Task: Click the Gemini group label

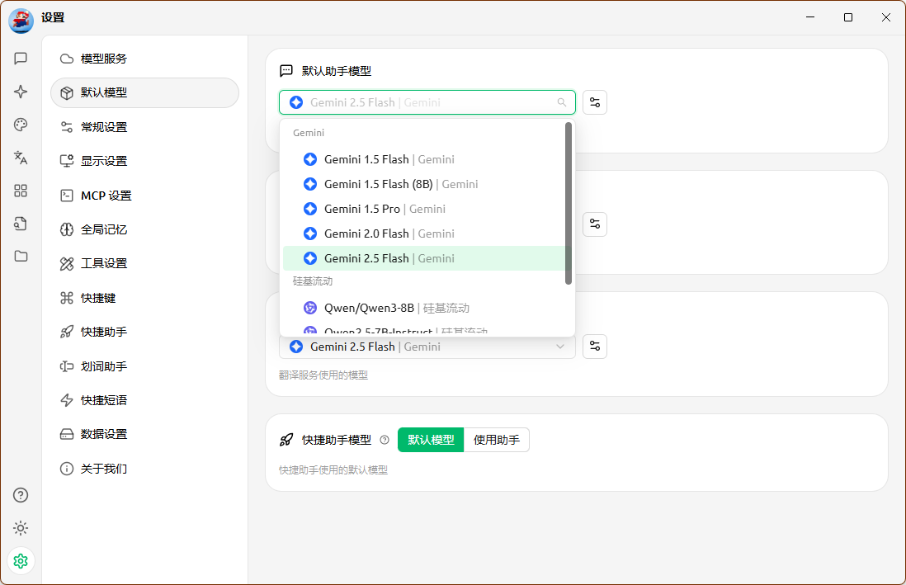Action: (x=309, y=133)
